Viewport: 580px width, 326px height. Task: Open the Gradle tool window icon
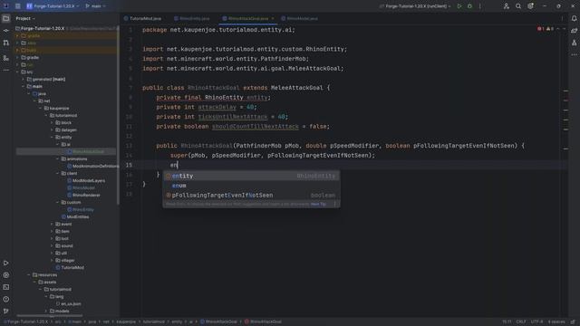tap(574, 31)
